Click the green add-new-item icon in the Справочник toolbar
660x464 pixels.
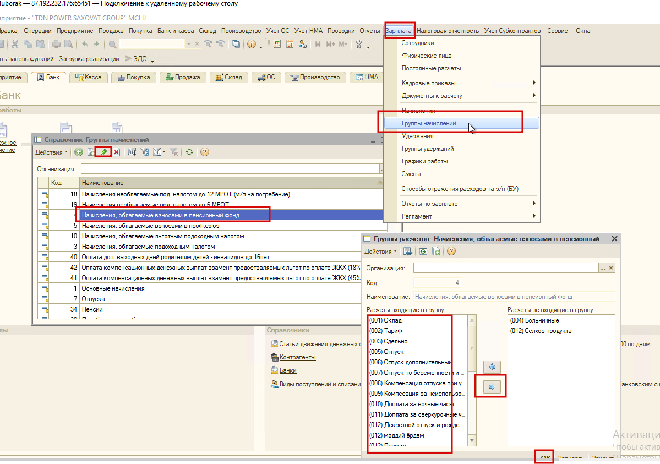tap(78, 152)
